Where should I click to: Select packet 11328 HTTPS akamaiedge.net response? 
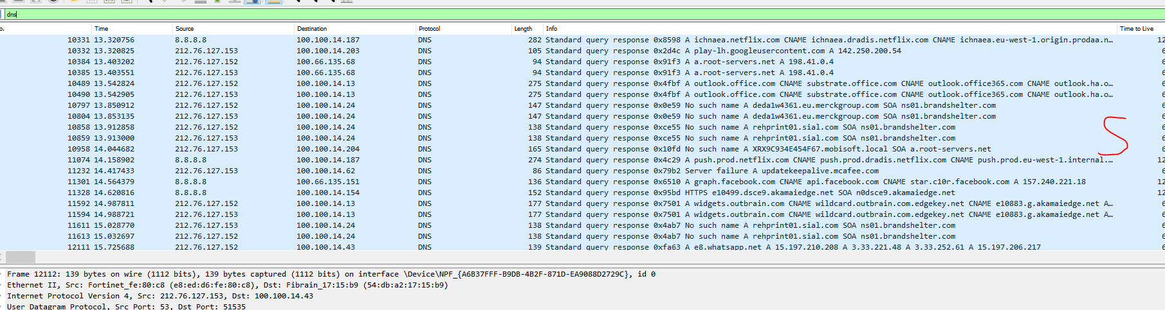coord(582,193)
